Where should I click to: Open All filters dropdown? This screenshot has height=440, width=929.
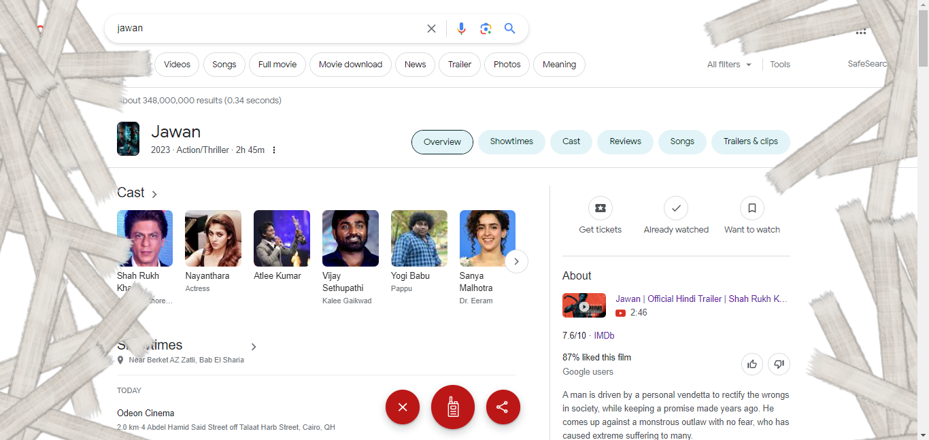(729, 65)
